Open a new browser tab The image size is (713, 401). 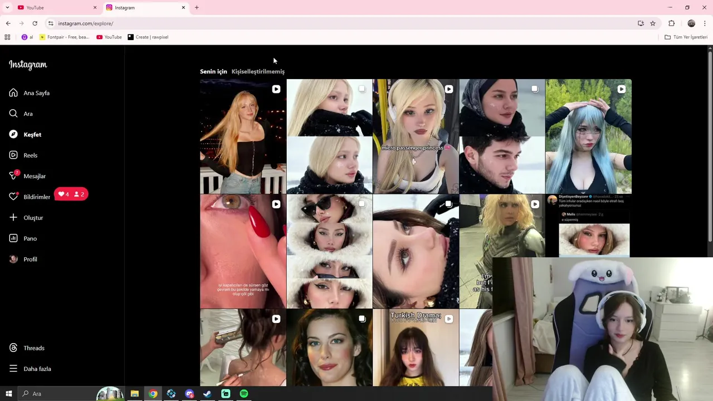click(x=197, y=8)
